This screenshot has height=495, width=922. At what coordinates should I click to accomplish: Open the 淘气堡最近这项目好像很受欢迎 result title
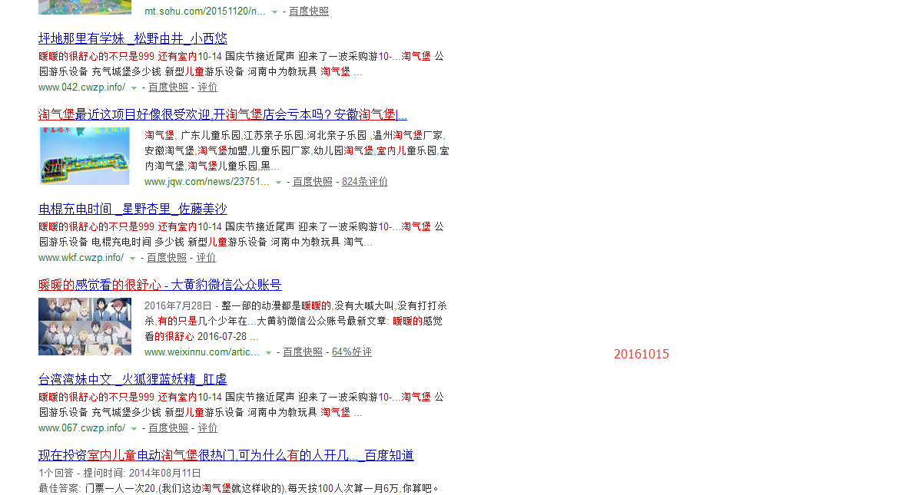pos(223,114)
